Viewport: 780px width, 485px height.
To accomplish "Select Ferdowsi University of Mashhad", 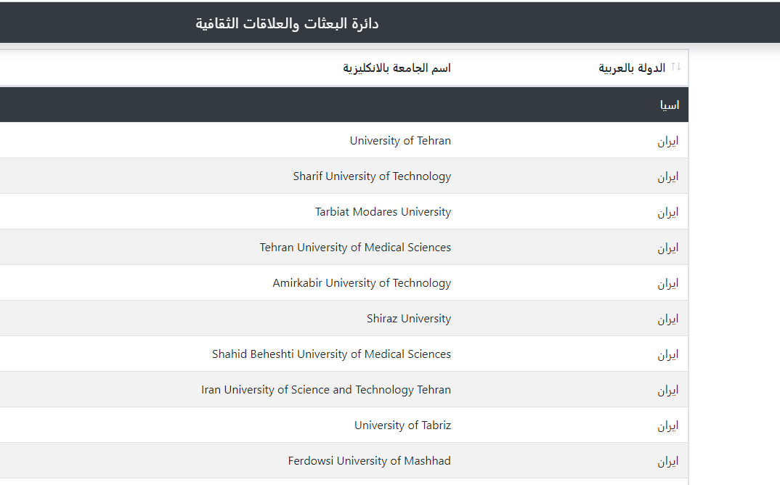I will coord(369,460).
